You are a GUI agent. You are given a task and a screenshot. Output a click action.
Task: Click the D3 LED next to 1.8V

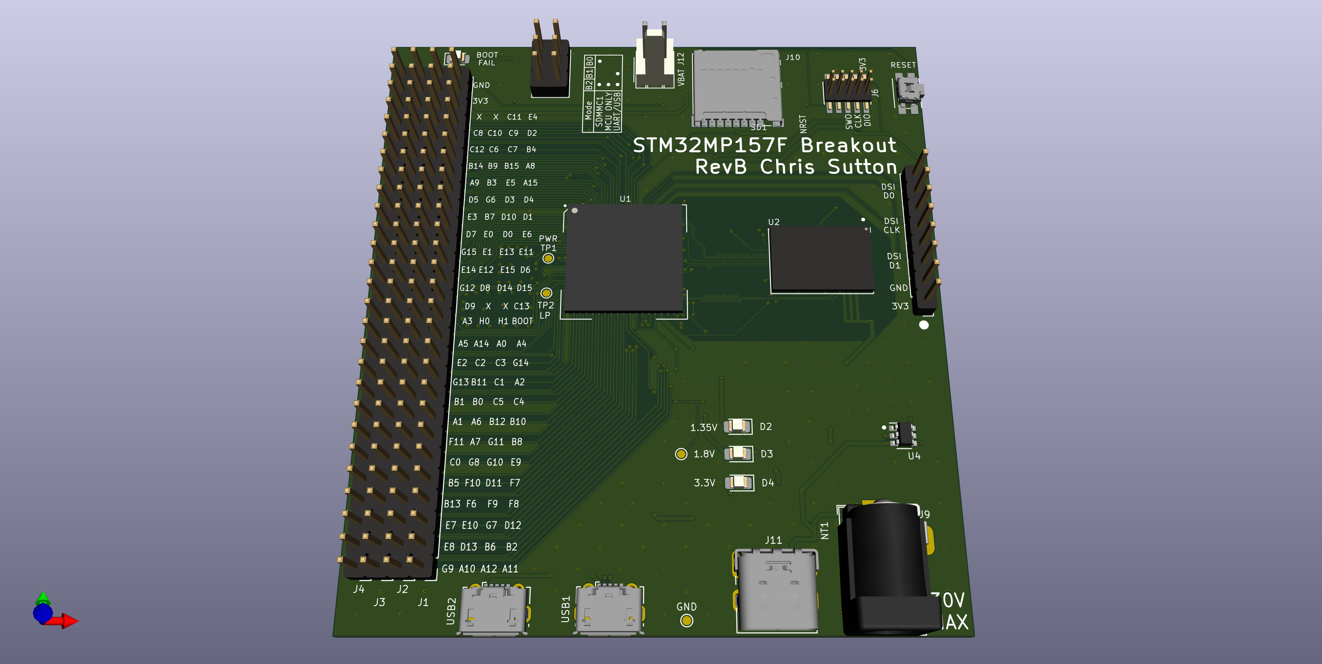(x=739, y=453)
